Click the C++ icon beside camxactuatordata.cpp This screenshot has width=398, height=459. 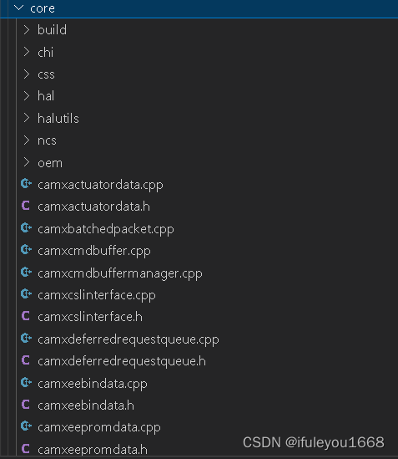pyautogui.click(x=26, y=184)
